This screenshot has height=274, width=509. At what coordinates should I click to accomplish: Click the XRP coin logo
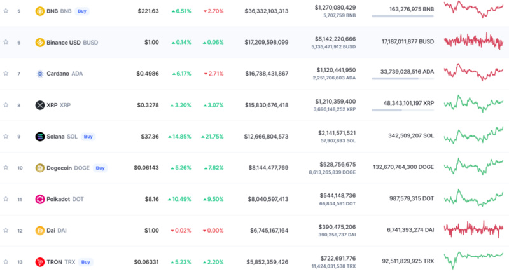(x=40, y=105)
